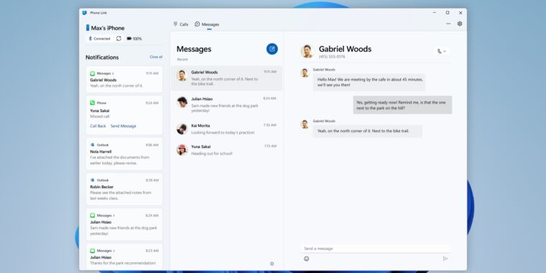The height and width of the screenshot is (273, 546).
Task: Open the Calls tab
Action: click(x=181, y=24)
